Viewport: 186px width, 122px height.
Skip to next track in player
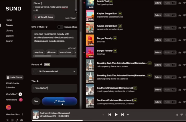(x=122, y=115)
